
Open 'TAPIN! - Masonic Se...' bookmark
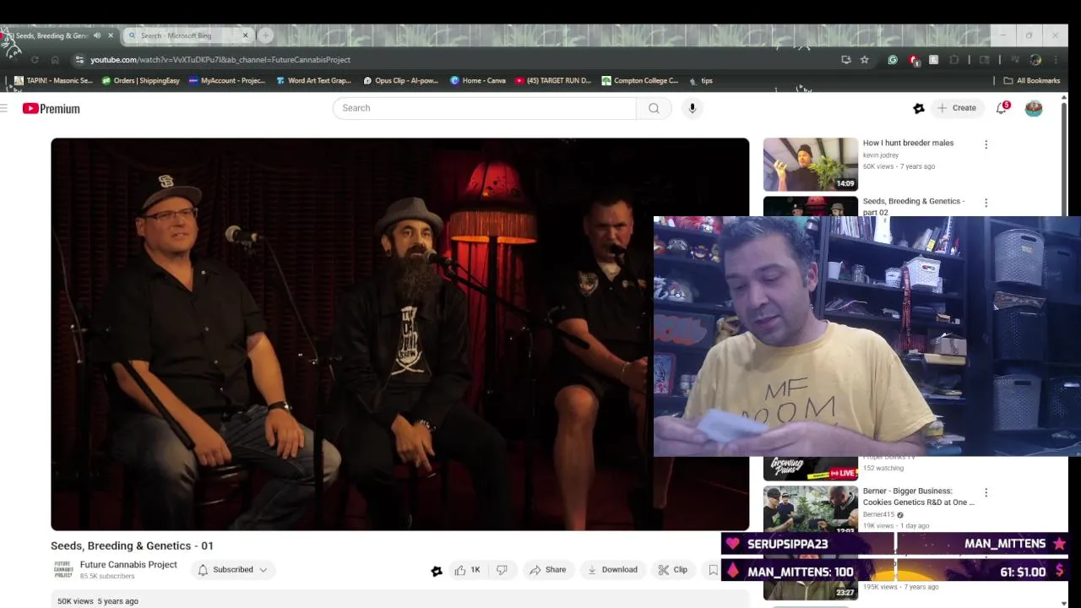point(53,81)
